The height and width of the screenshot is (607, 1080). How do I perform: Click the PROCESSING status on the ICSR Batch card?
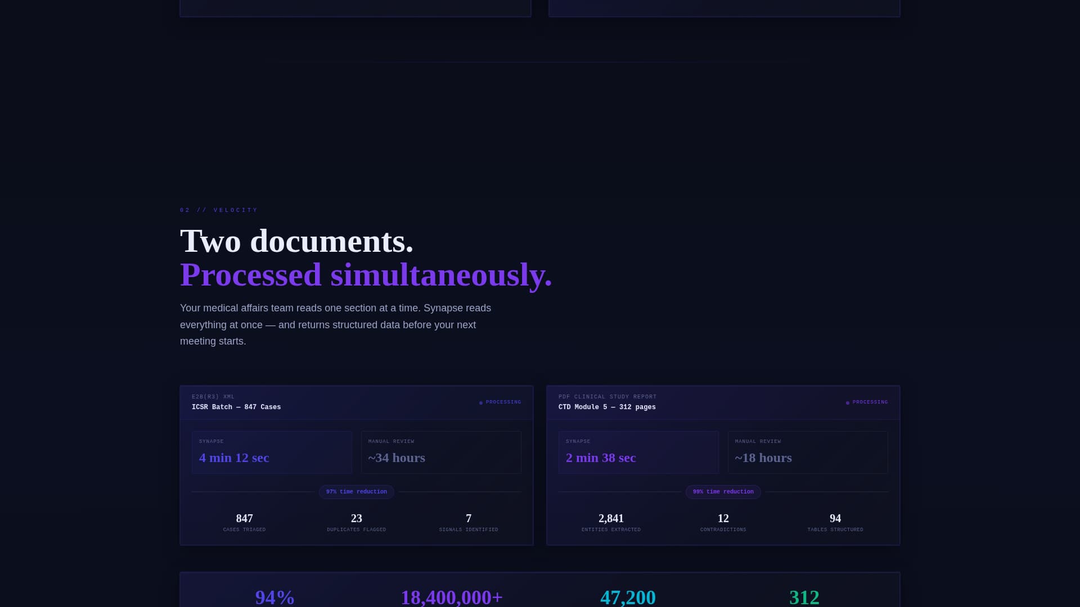tap(500, 402)
